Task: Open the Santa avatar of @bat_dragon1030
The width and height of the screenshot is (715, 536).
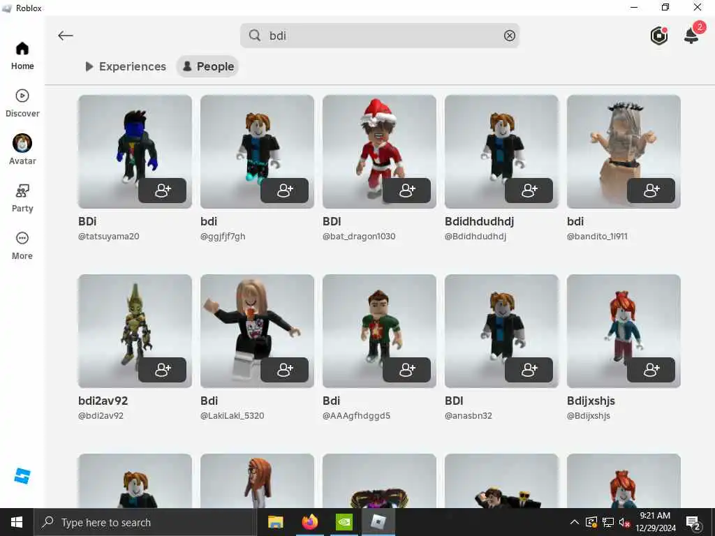Action: coord(379,151)
